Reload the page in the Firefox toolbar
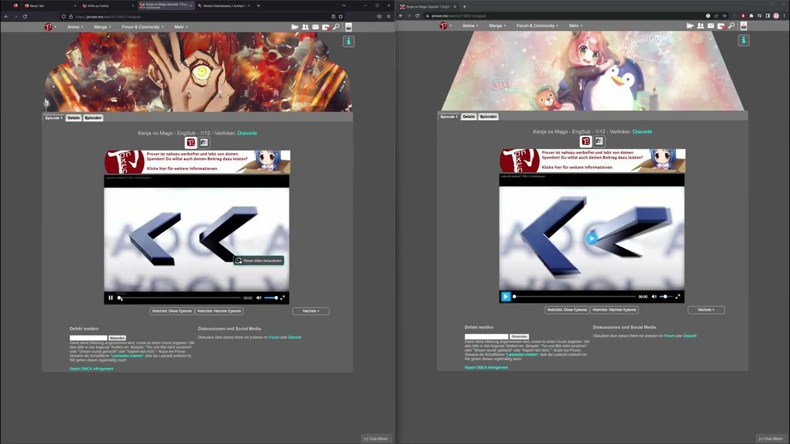Screen dimensions: 790x444 (25, 16)
